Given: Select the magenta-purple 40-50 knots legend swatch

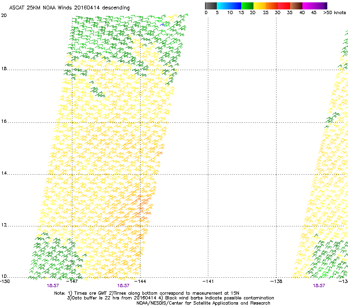Looking at the screenshot, I should coord(315,6).
